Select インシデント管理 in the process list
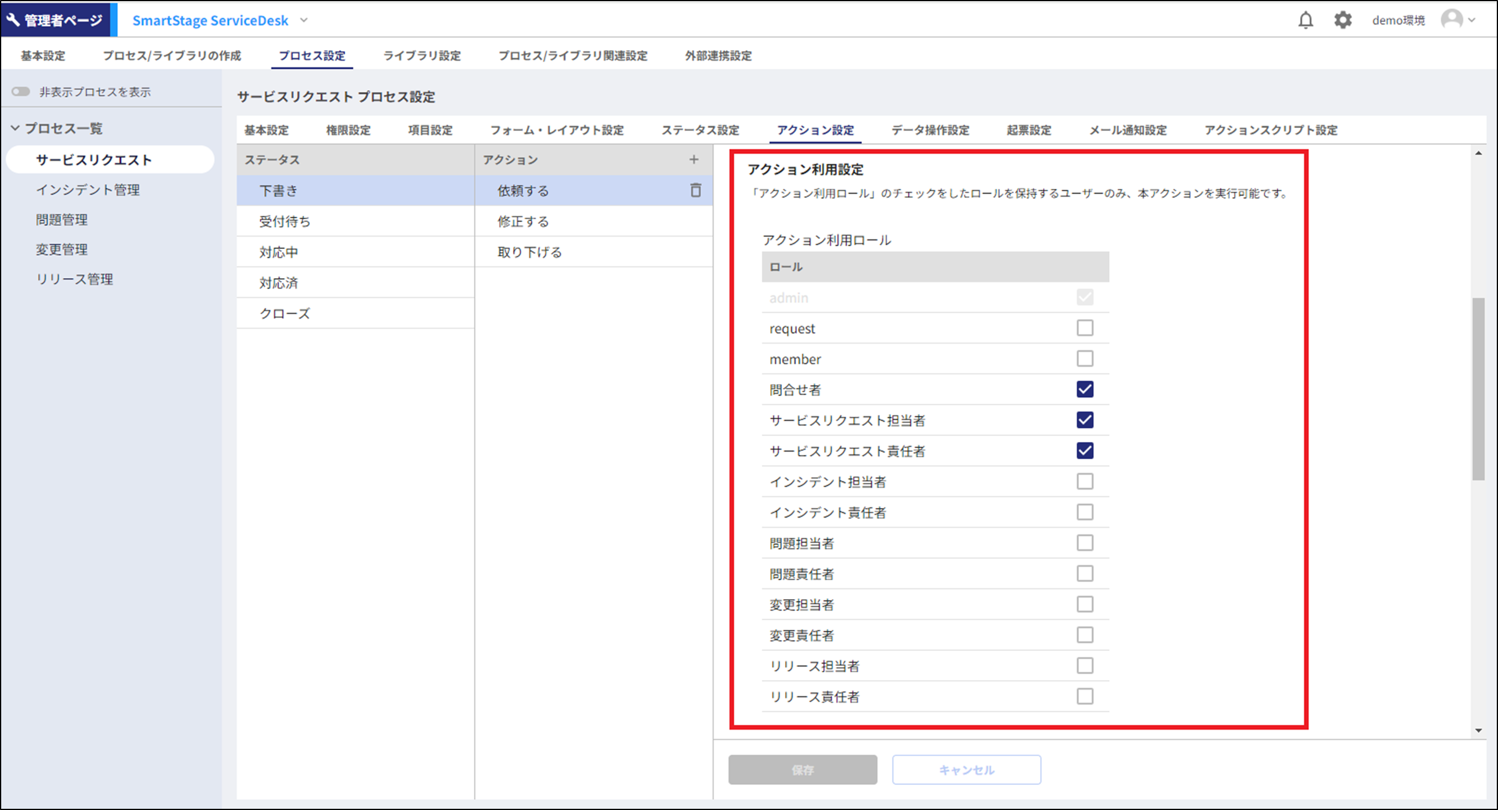The height and width of the screenshot is (810, 1498). click(88, 190)
